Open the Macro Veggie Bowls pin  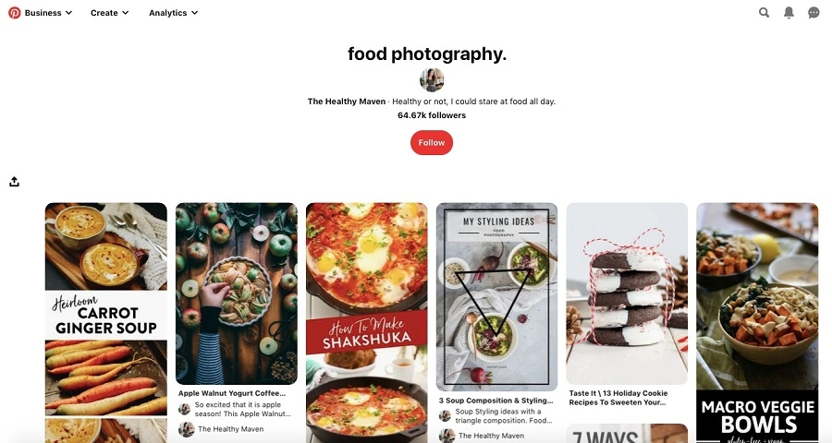click(x=757, y=323)
